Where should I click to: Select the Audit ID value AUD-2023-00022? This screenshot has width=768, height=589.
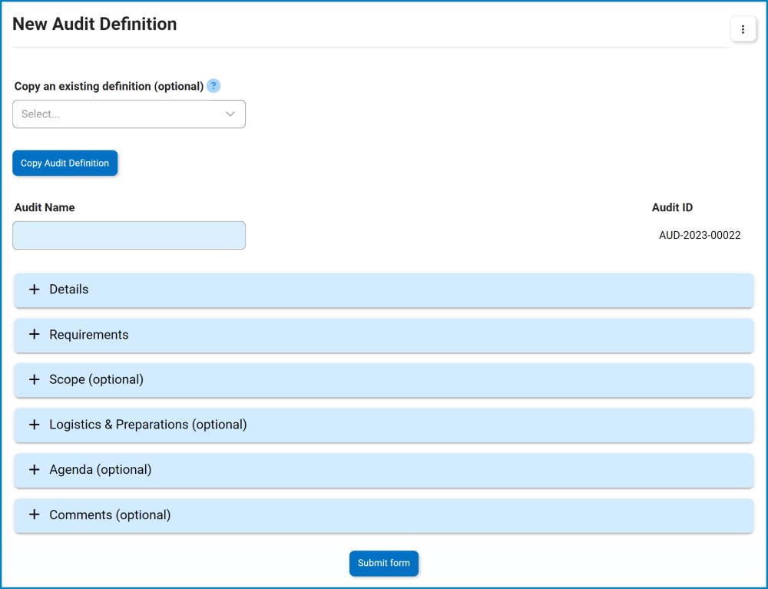[700, 235]
